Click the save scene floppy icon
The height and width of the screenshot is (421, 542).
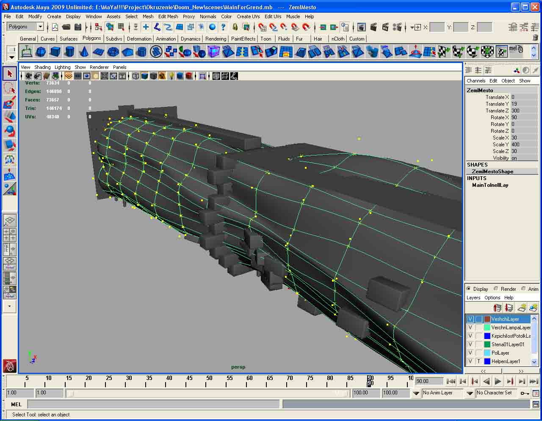point(78,27)
